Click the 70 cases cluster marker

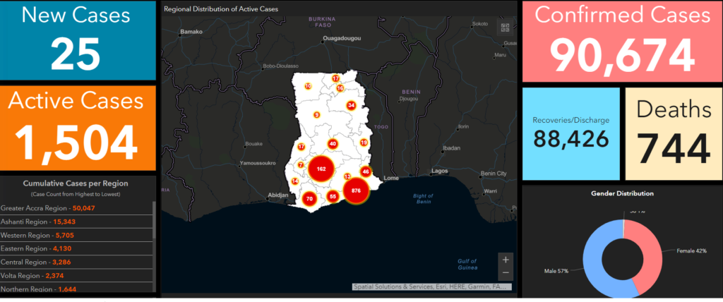pos(309,199)
